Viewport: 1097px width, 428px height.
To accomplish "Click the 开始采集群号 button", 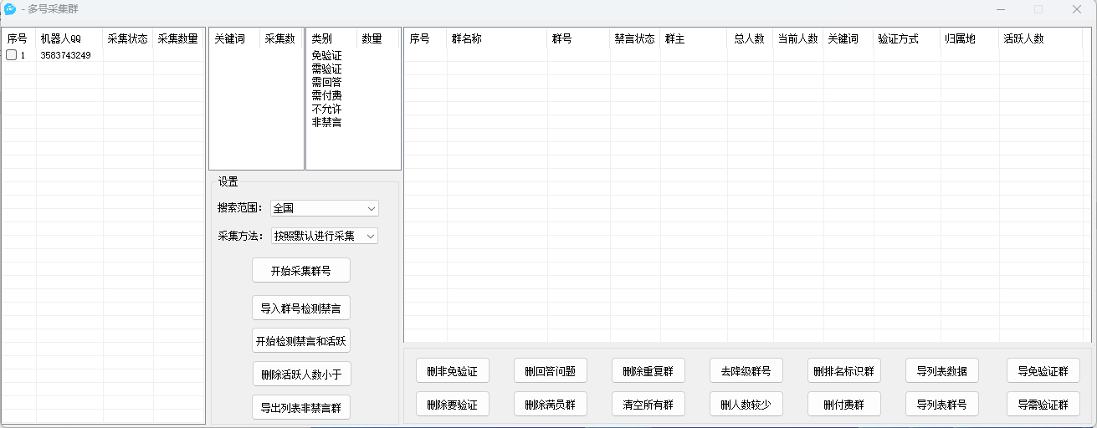I will click(x=300, y=271).
